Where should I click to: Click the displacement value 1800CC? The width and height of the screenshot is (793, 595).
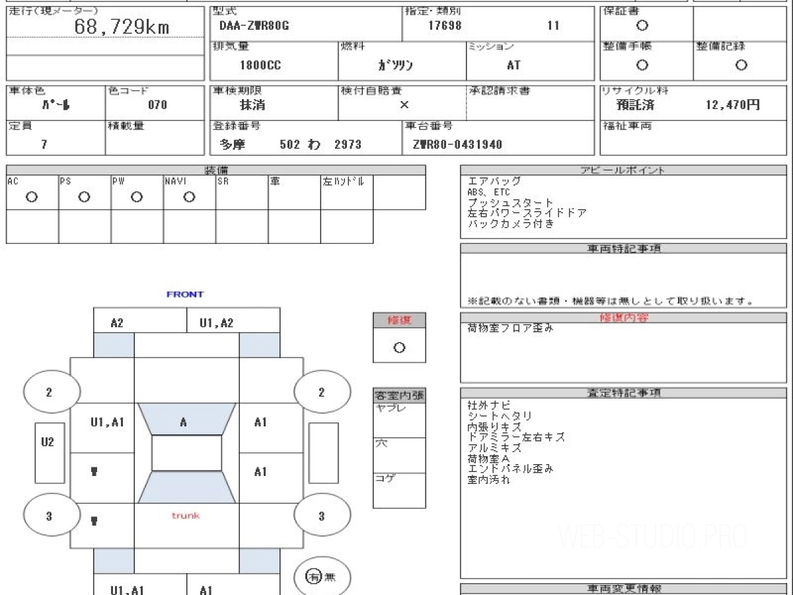(260, 65)
